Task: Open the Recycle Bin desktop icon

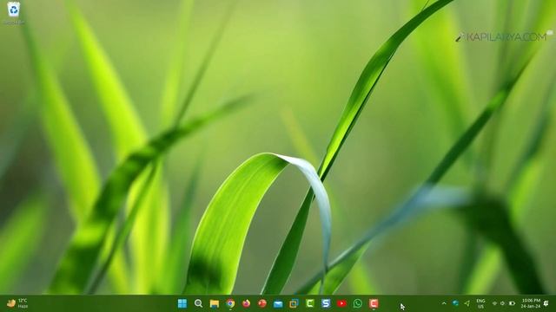Action: 14,13
